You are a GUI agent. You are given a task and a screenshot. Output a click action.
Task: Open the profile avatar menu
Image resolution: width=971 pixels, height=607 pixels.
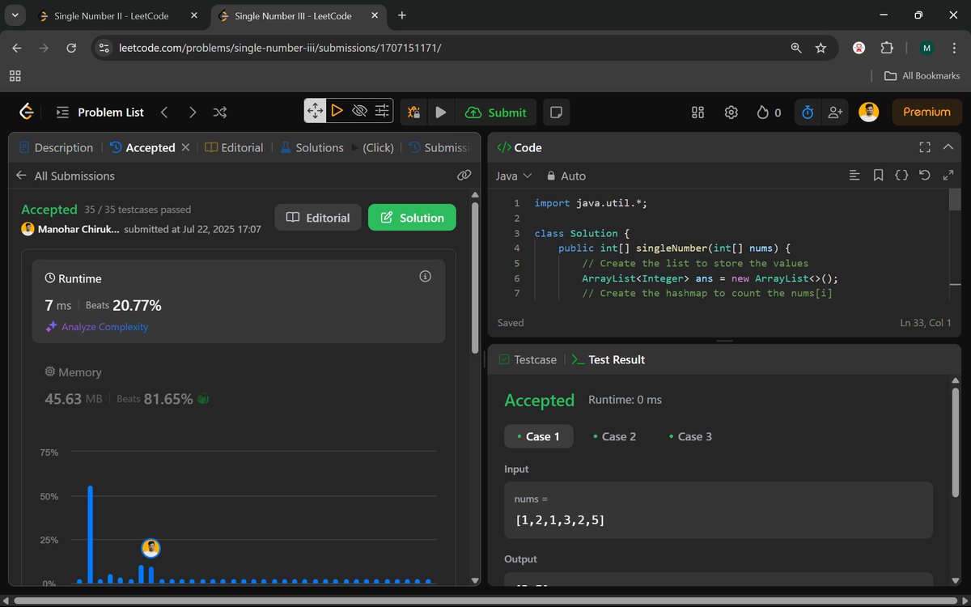(x=869, y=112)
